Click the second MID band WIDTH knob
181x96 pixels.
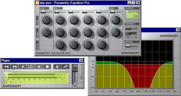tap(74, 45)
